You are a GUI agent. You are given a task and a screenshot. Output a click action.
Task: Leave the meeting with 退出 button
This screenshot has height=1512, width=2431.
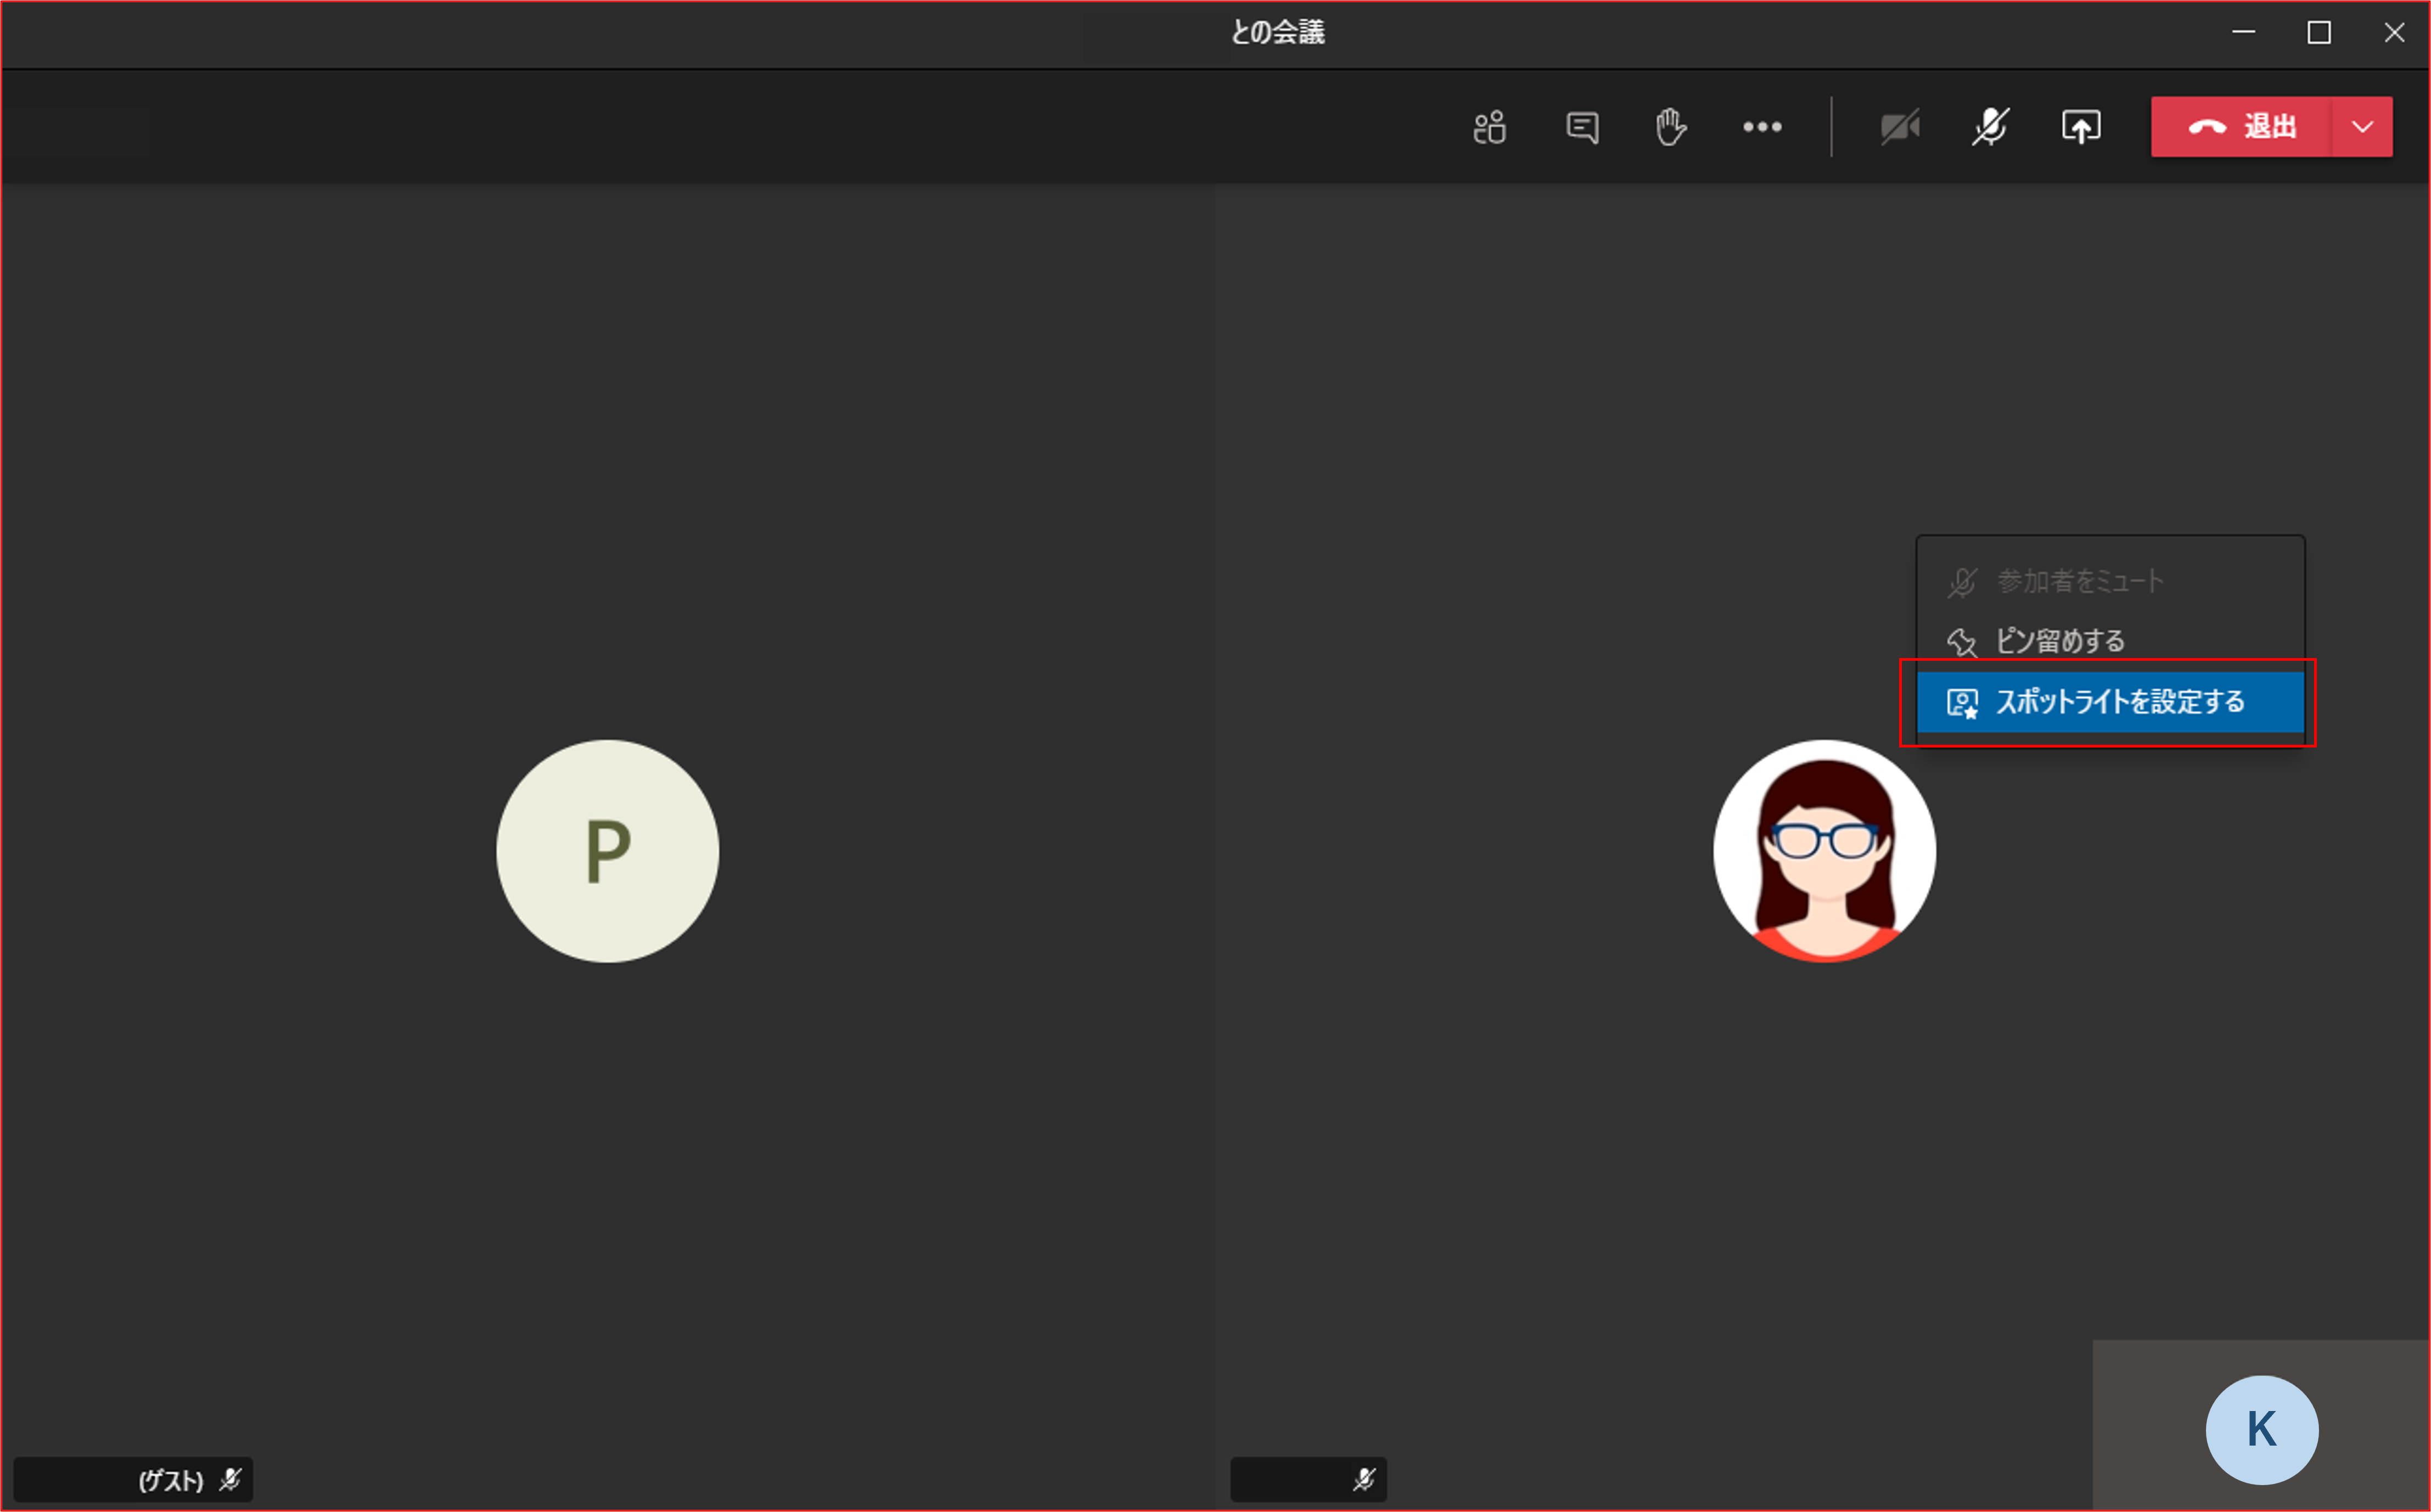point(2241,127)
